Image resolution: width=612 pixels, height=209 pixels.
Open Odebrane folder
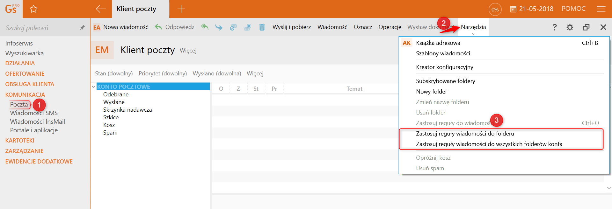point(116,94)
